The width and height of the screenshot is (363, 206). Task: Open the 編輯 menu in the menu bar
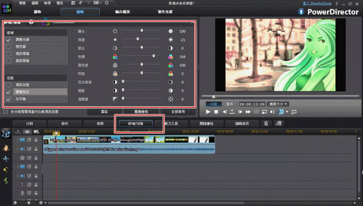pyautogui.click(x=35, y=3)
